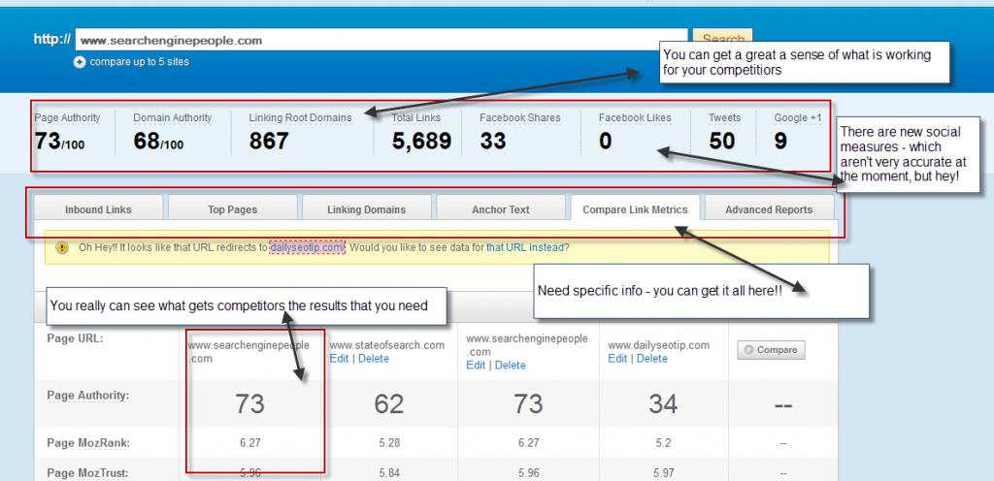Go to the Anchor Text tab
The height and width of the screenshot is (481, 994).
(501, 209)
